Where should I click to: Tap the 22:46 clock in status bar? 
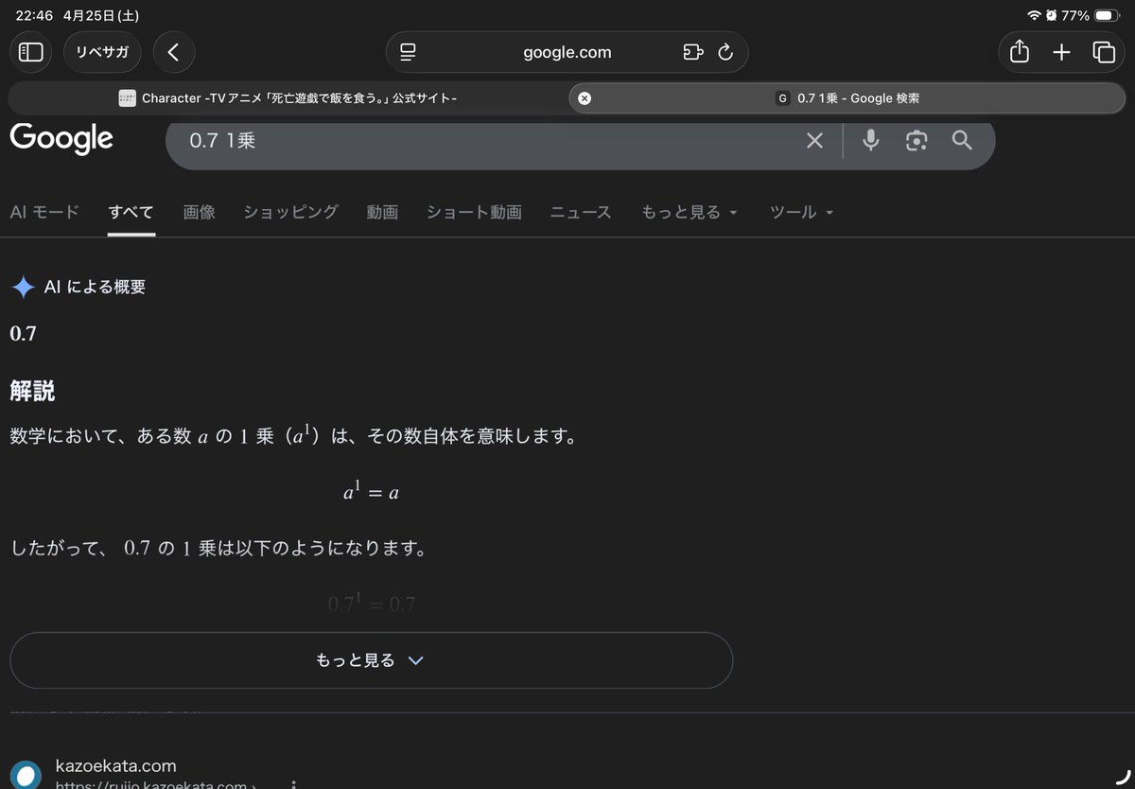click(34, 16)
